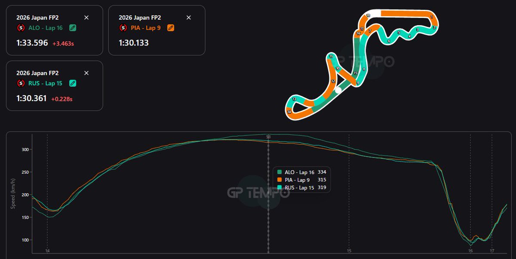The height and width of the screenshot is (259, 516).
Task: Click soft tyre icon on RUS card
Action: point(21,83)
